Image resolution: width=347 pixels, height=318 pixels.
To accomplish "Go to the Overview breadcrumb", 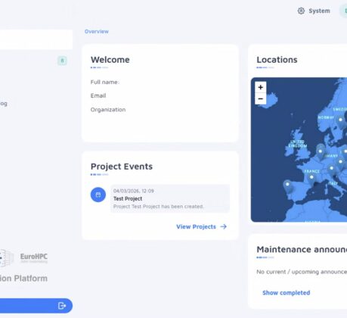I will 97,32.
